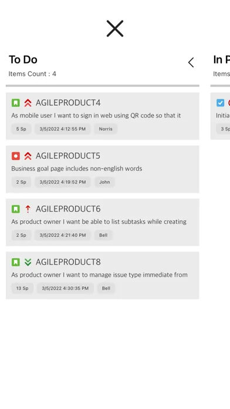Close the board with the X icon

coord(115,28)
